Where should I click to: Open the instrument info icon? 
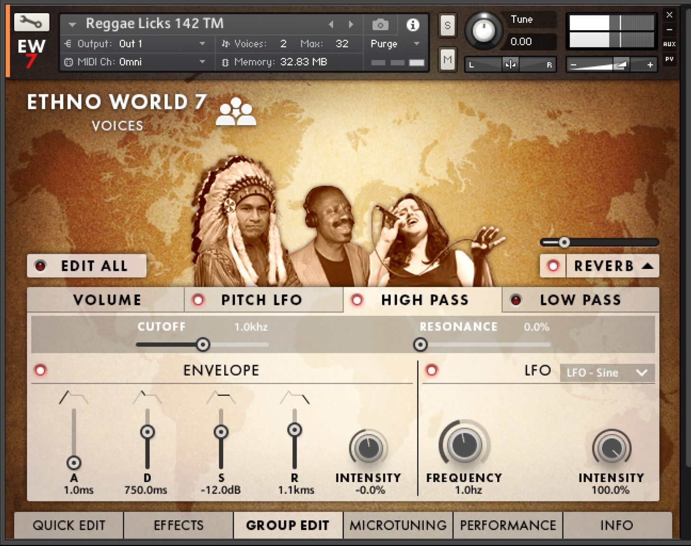pyautogui.click(x=413, y=25)
